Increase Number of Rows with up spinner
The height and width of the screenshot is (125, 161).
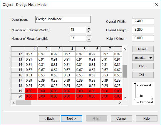point(89,37)
